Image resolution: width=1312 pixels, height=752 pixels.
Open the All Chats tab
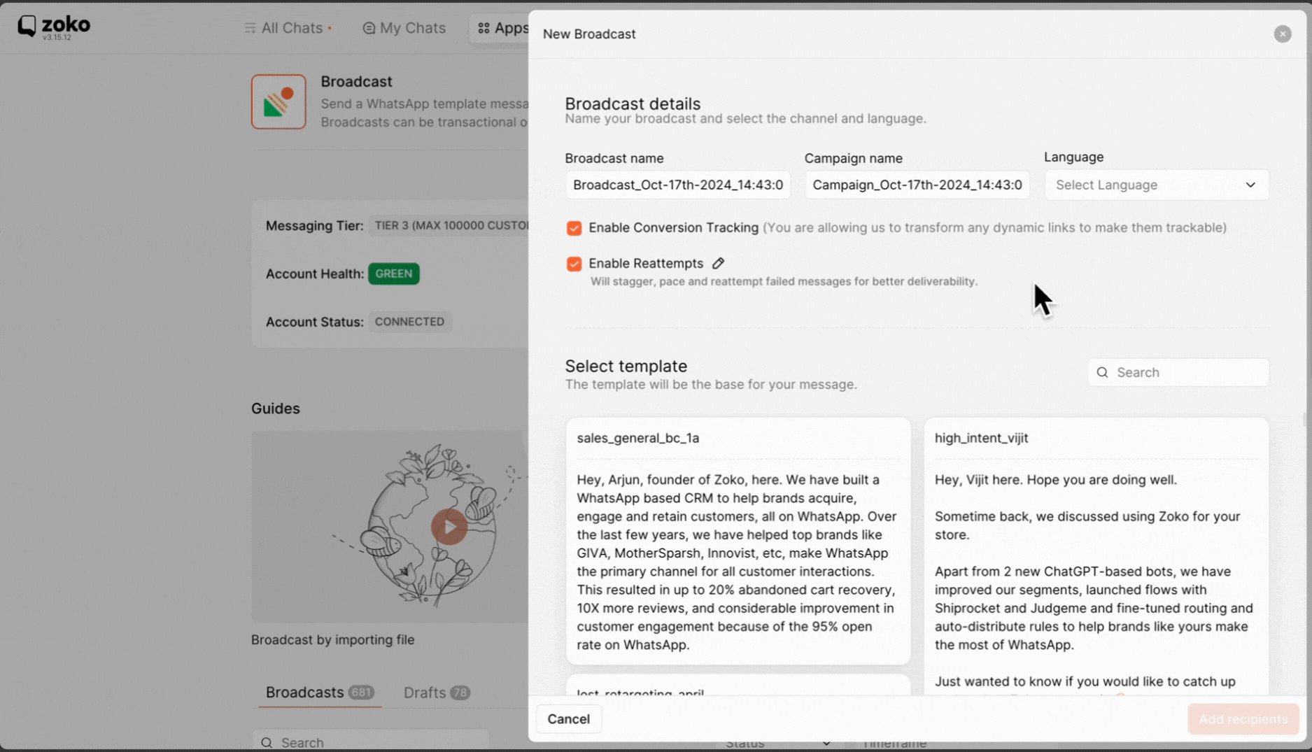point(288,28)
